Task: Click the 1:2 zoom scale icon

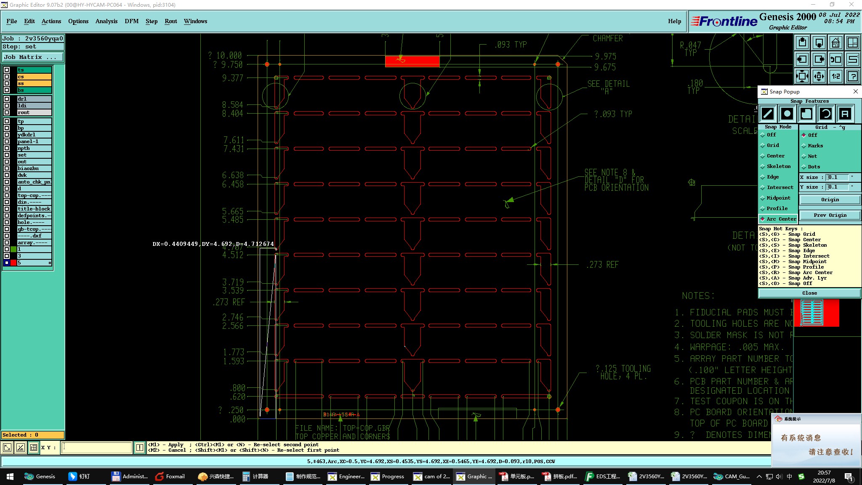Action: [x=835, y=76]
